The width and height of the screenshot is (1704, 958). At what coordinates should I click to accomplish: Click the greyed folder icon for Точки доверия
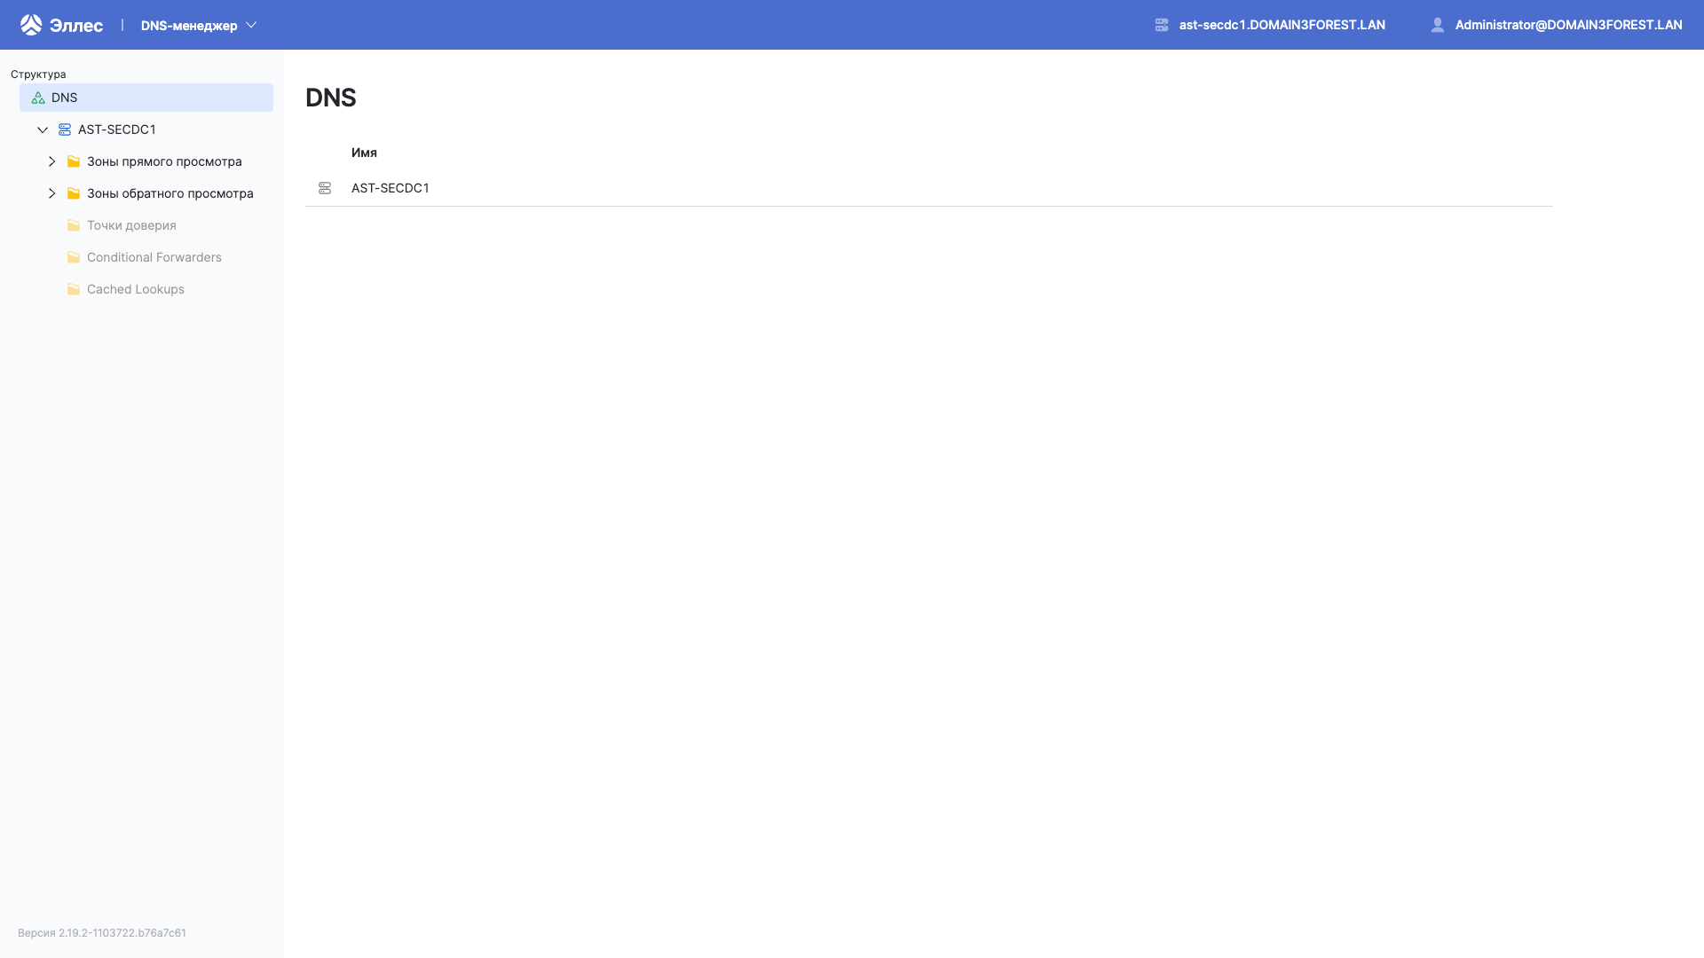coord(72,225)
